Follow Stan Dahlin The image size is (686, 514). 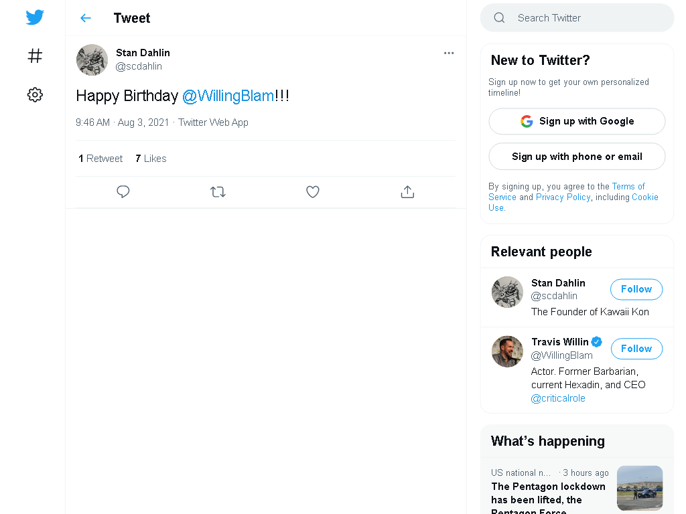636,289
